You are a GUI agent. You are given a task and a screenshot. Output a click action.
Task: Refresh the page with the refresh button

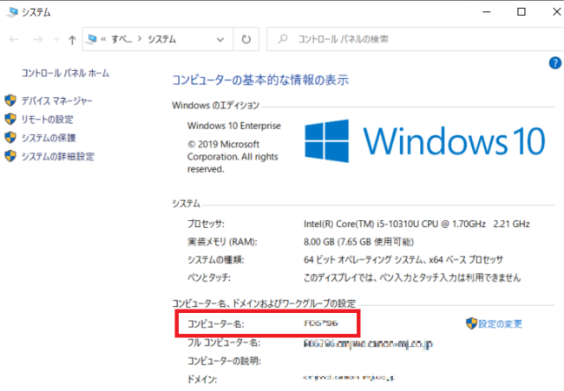click(x=246, y=39)
